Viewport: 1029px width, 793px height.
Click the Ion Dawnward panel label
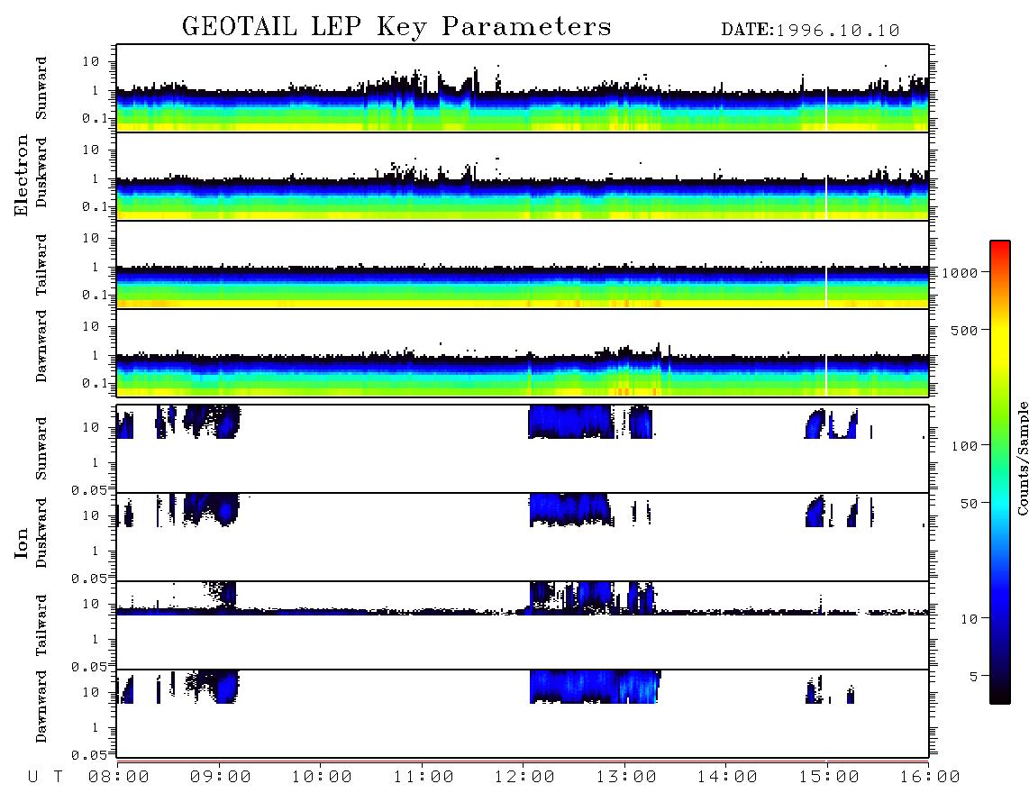click(x=41, y=706)
